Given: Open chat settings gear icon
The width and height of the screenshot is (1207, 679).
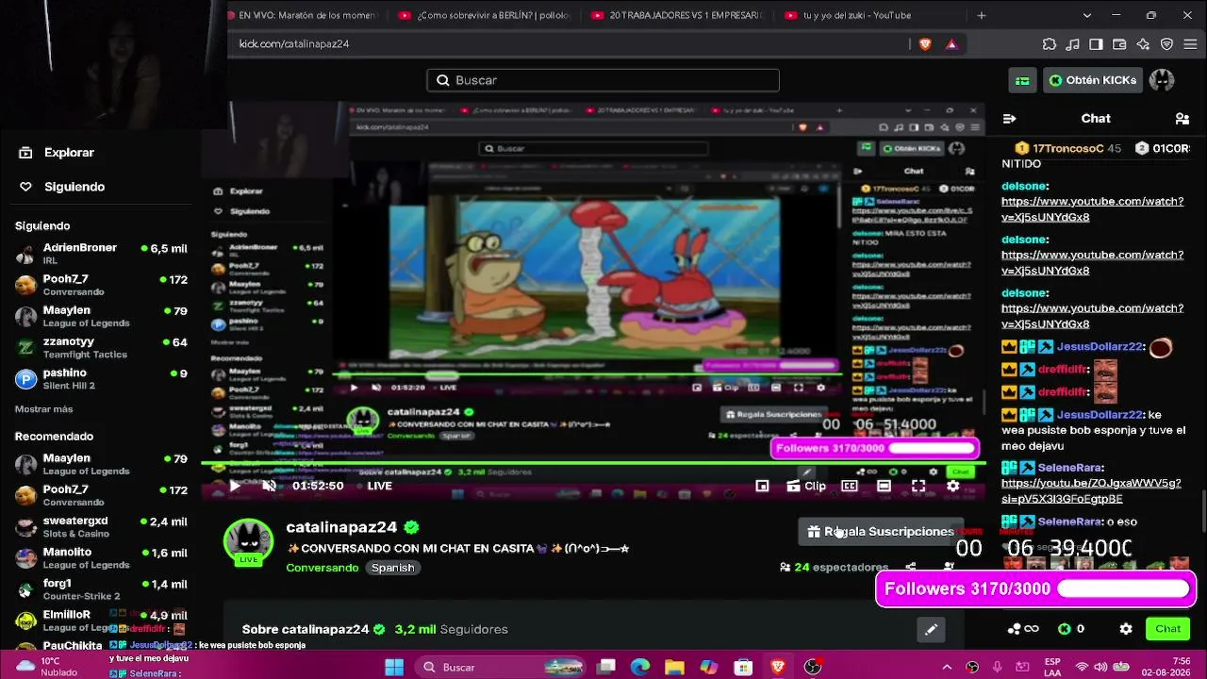Looking at the screenshot, I should (1125, 629).
